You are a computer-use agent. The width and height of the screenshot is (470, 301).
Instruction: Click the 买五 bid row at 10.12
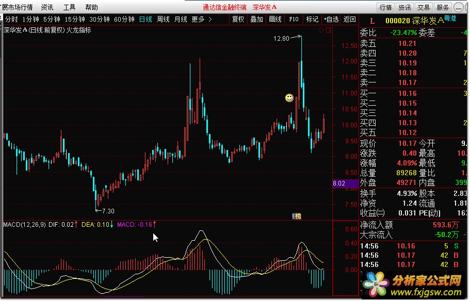pos(414,132)
